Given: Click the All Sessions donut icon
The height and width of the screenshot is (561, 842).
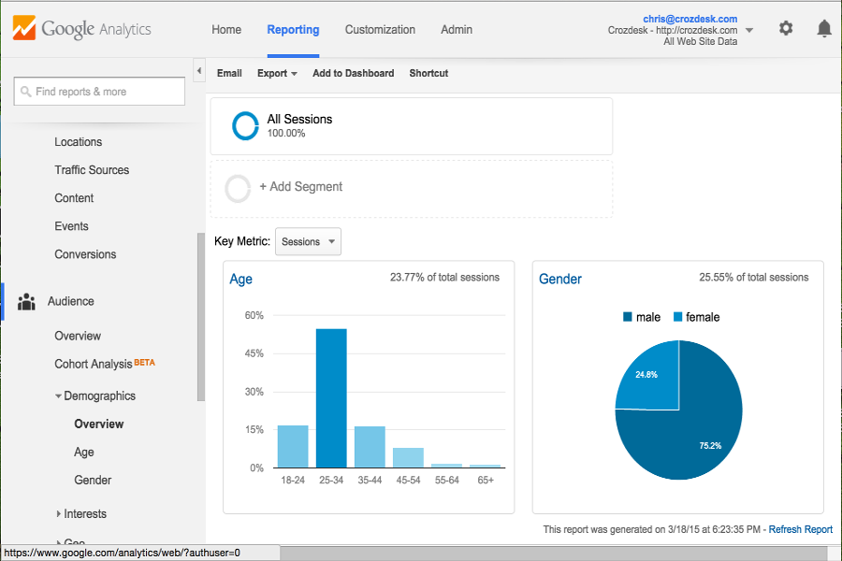Looking at the screenshot, I should point(245,126).
